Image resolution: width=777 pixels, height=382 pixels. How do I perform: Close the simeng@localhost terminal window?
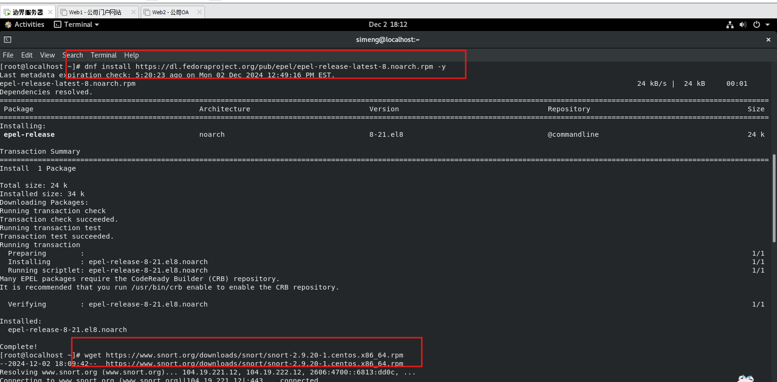768,40
